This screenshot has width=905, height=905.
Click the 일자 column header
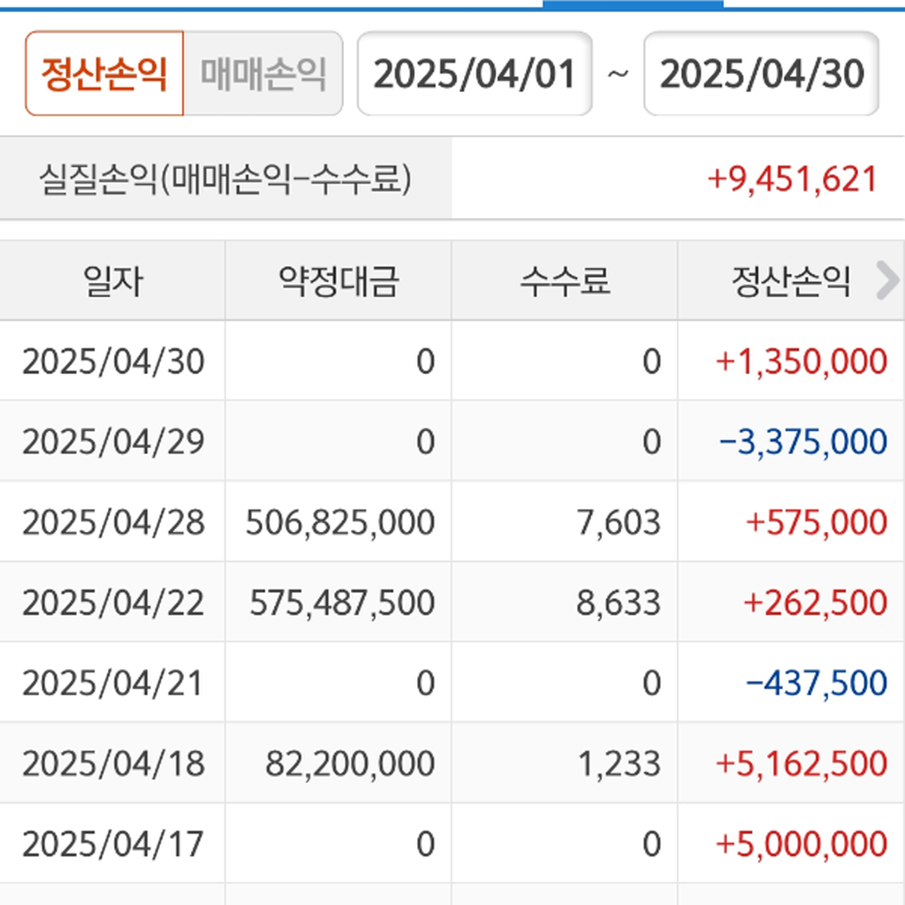(x=112, y=282)
